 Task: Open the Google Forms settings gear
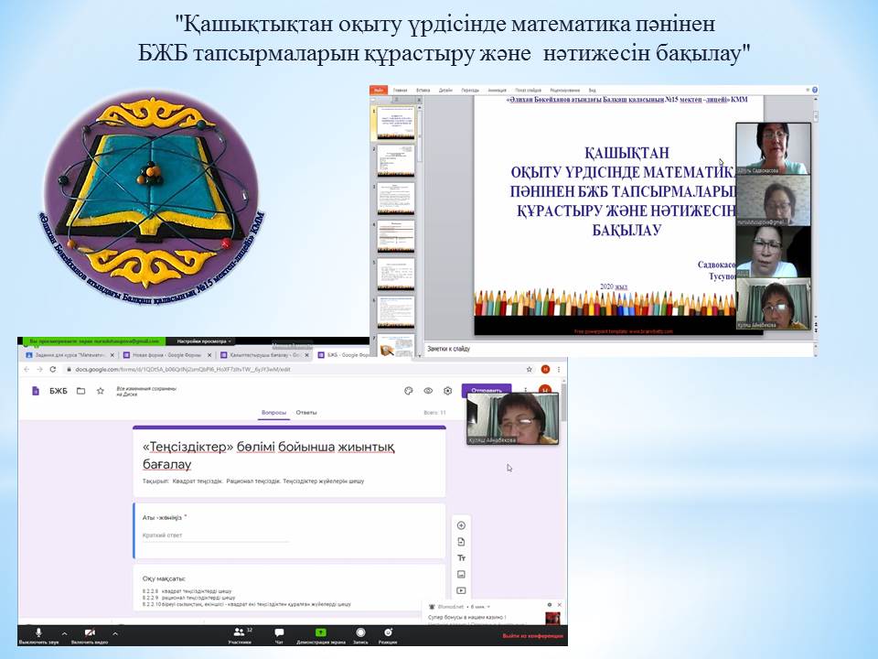tap(448, 391)
